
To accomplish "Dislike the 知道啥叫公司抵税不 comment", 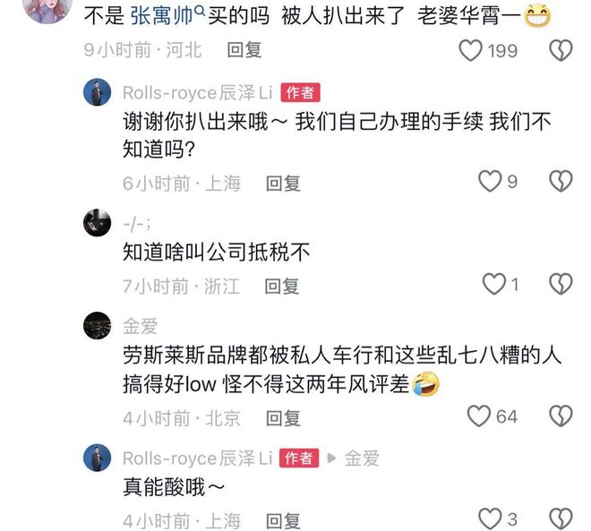I will tap(561, 284).
